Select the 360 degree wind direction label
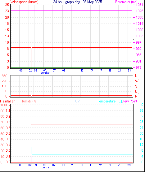This screenshot has width=145, height=173. coord(5,76)
